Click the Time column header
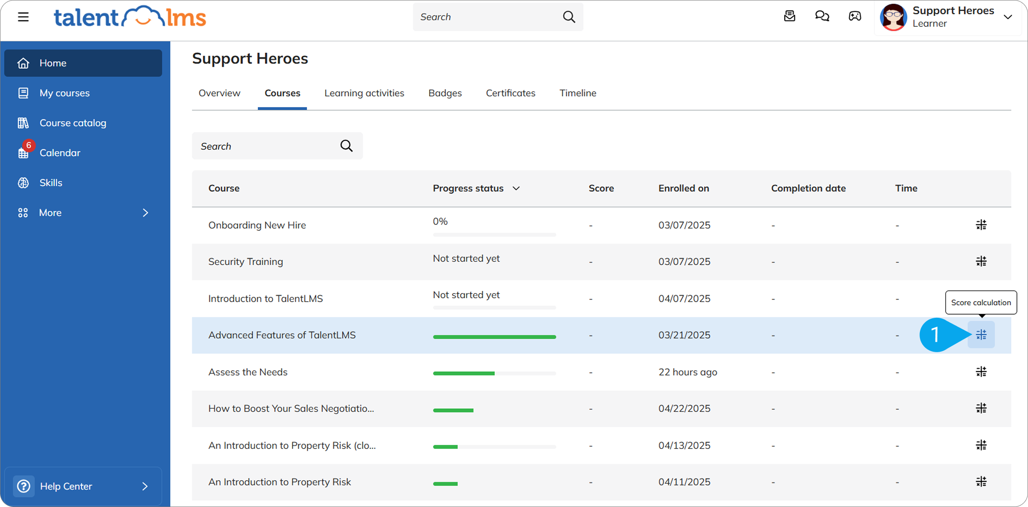Viewport: 1028px width, 507px height. coord(906,188)
